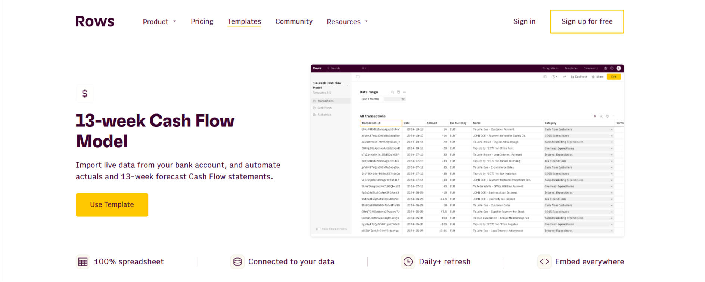Click the clock icon beside Daily+ refresh
This screenshot has height=282, width=705.
pyautogui.click(x=408, y=262)
